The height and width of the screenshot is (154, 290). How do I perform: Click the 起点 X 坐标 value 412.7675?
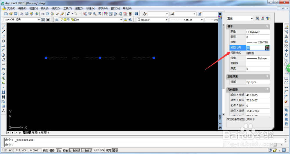[x=258, y=95]
